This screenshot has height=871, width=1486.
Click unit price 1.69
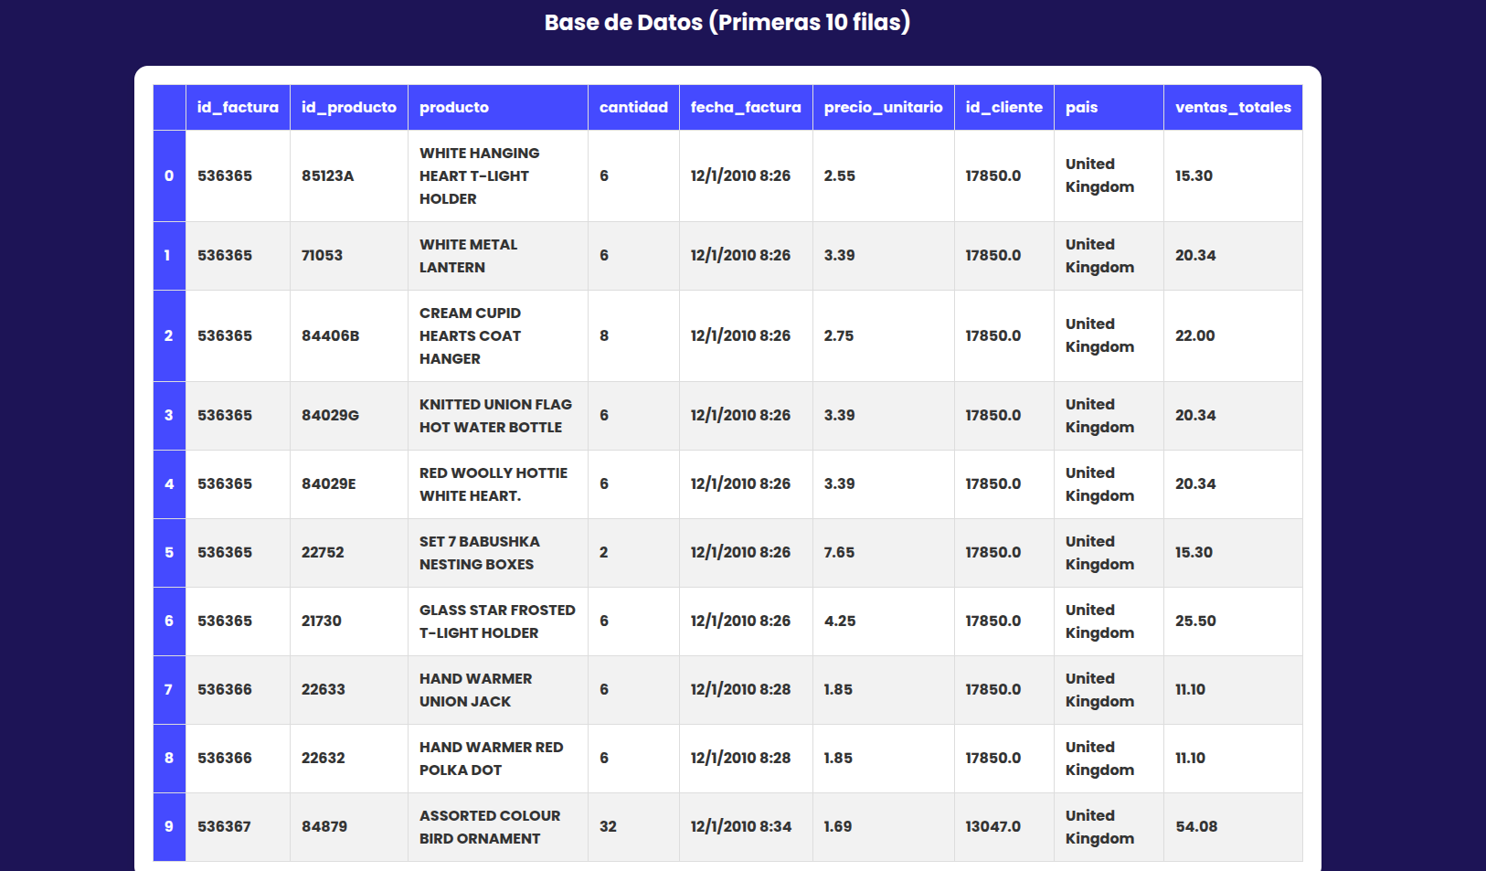click(838, 827)
